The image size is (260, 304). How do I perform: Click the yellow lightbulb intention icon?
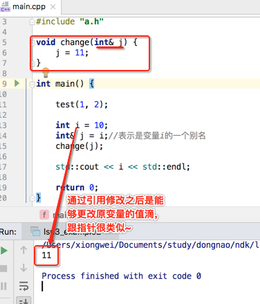[x=46, y=72]
